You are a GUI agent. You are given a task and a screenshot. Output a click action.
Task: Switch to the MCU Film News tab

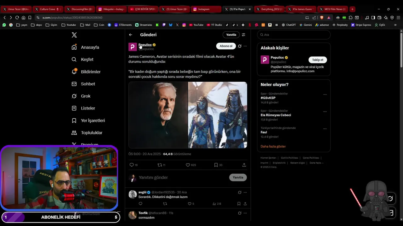click(332, 9)
